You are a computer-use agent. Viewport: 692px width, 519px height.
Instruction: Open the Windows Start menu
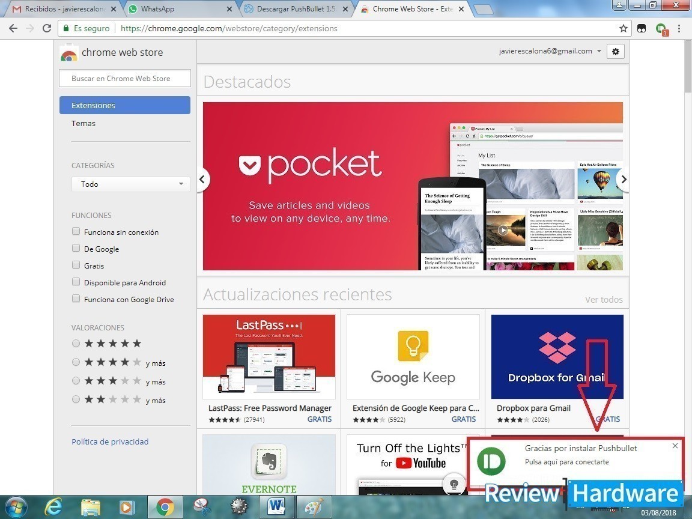(16, 506)
